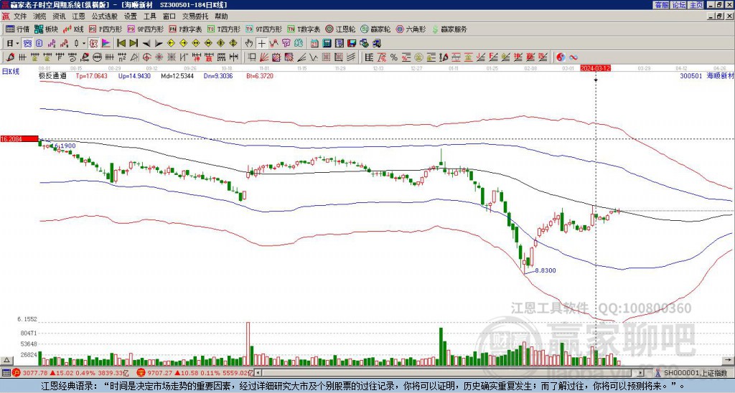The height and width of the screenshot is (393, 735).
Task: Open 赢家服务 service page
Action: (x=449, y=29)
